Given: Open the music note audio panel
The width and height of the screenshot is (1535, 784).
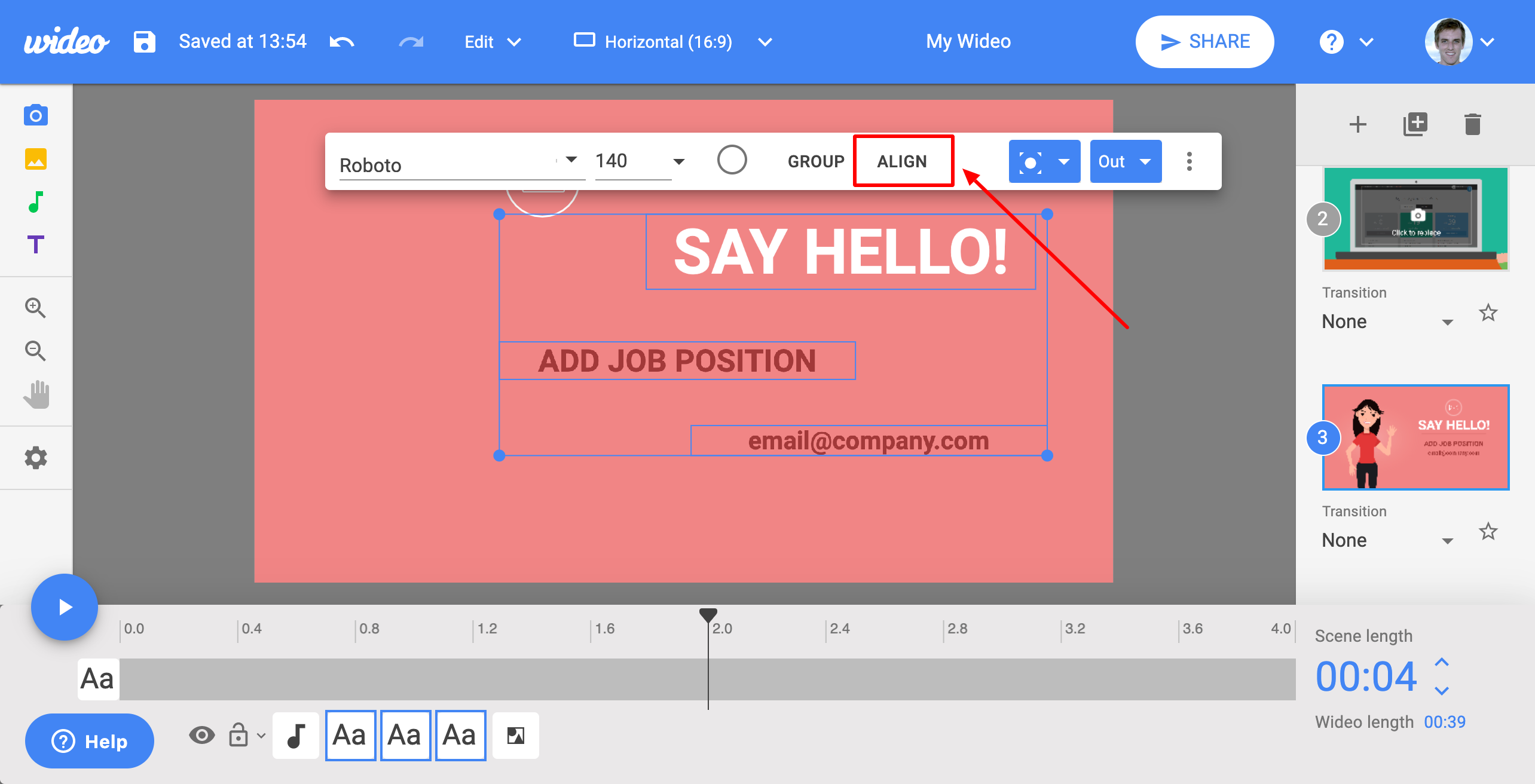Looking at the screenshot, I should (x=36, y=202).
